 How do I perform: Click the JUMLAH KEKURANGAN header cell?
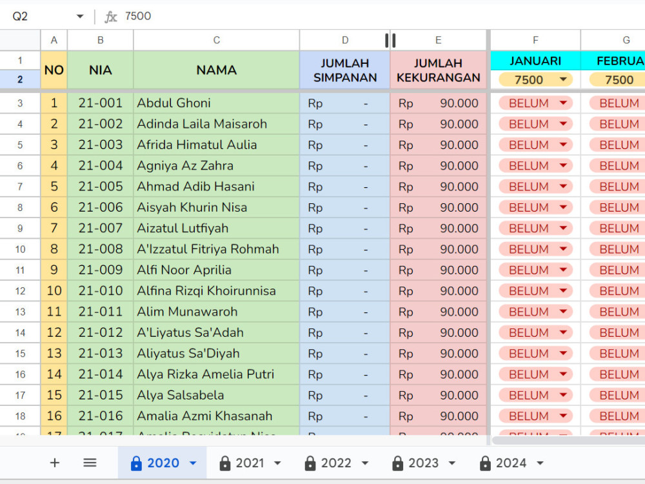pos(438,70)
